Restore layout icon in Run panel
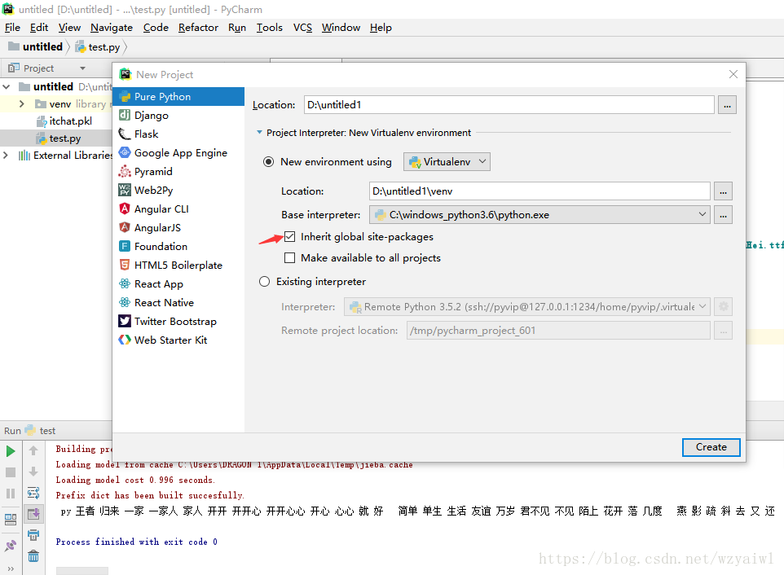 [x=11, y=520]
